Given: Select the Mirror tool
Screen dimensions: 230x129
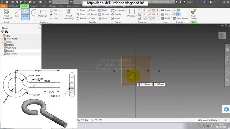Looking at the screenshot, I should (116, 18).
